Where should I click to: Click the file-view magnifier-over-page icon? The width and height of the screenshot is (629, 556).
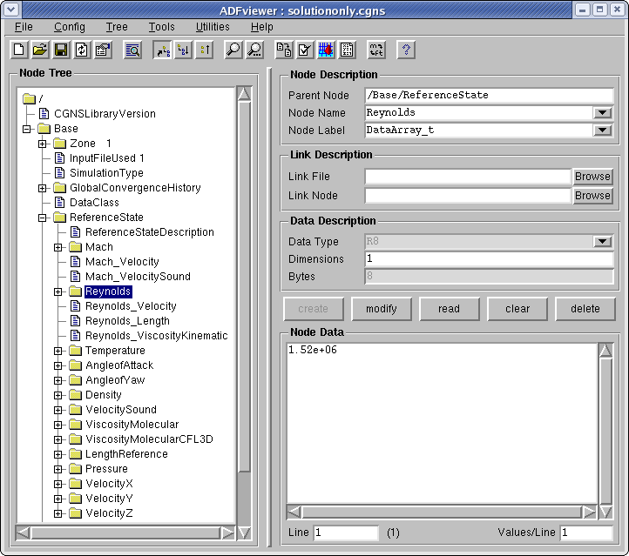132,50
